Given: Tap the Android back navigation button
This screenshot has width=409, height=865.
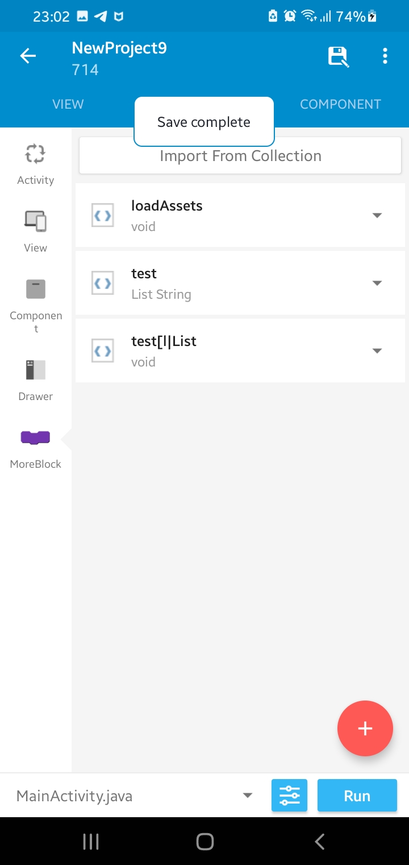Looking at the screenshot, I should 319,842.
